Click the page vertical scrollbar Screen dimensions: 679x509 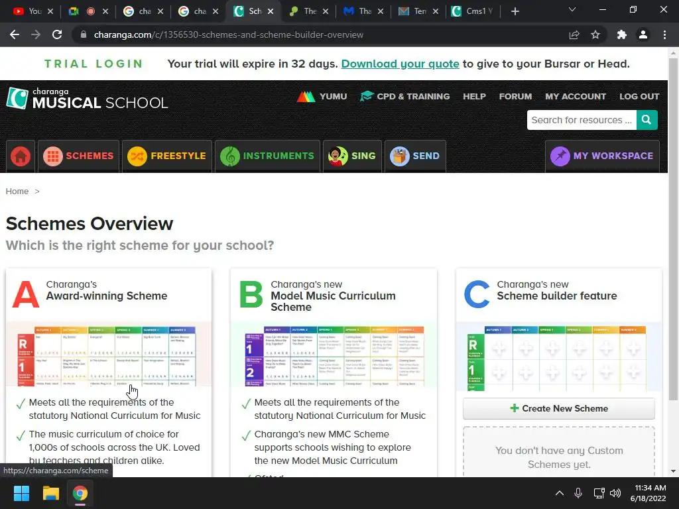click(673, 229)
